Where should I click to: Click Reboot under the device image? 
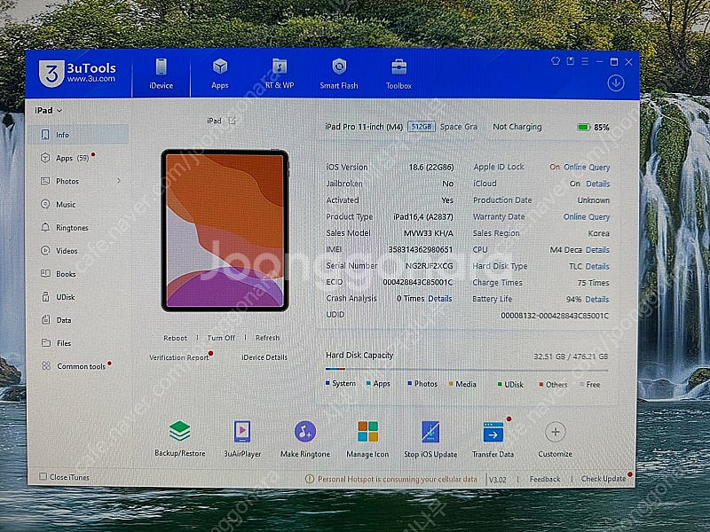pyautogui.click(x=175, y=338)
